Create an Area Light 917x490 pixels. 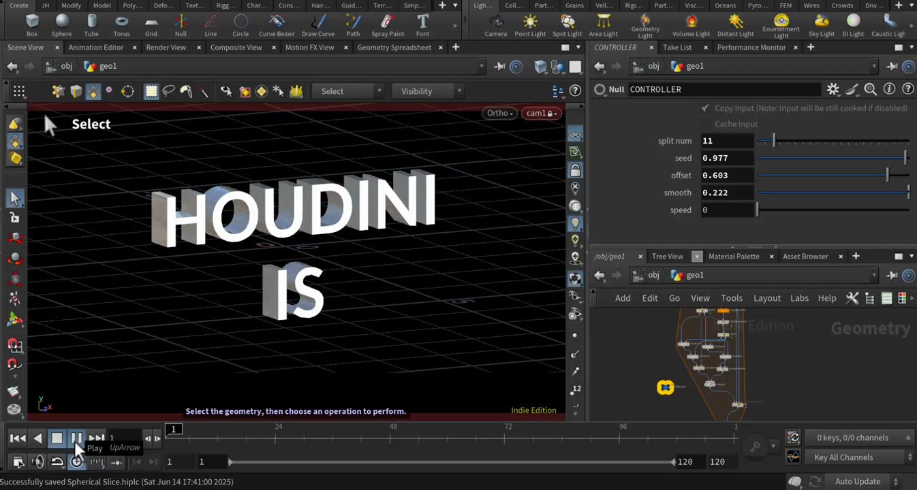603,25
